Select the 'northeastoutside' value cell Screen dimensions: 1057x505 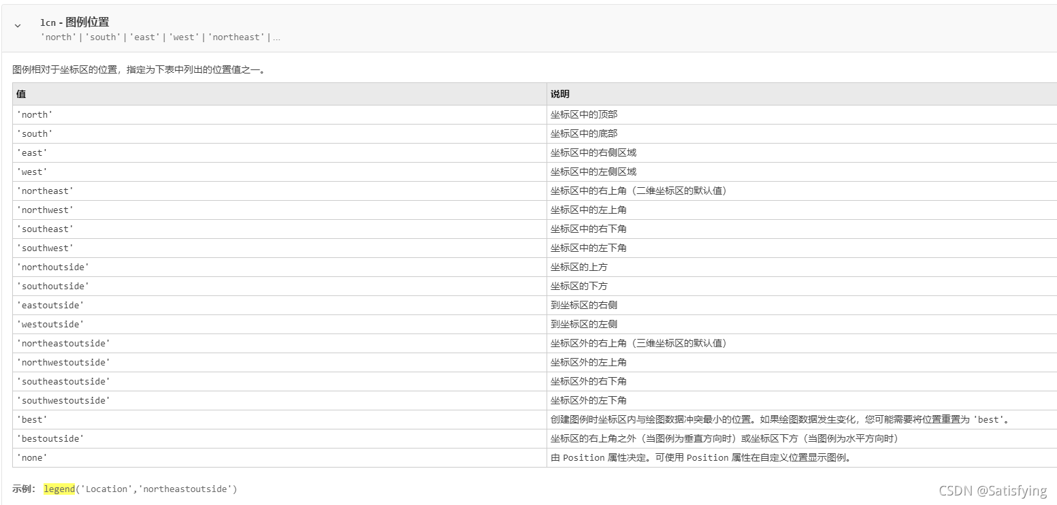pyautogui.click(x=63, y=343)
